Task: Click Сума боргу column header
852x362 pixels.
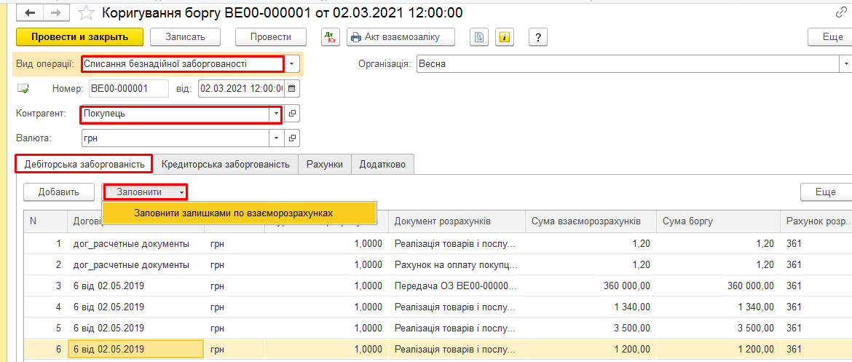Action: click(x=718, y=221)
